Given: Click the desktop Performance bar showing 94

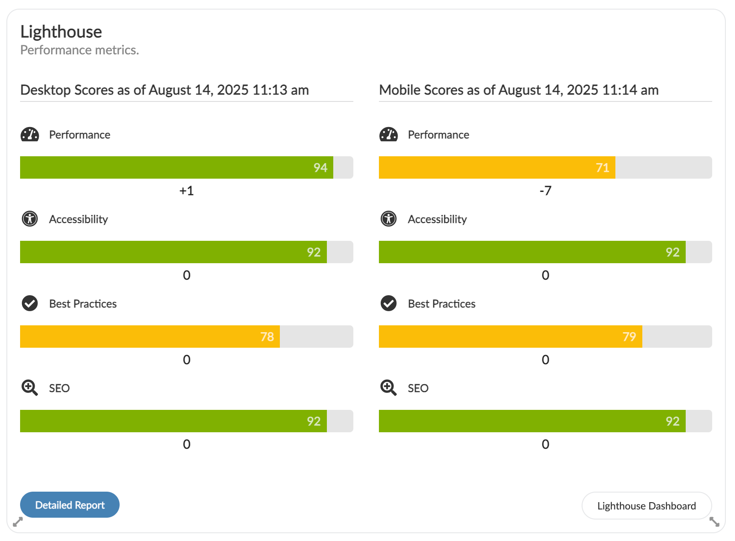Looking at the screenshot, I should 177,168.
